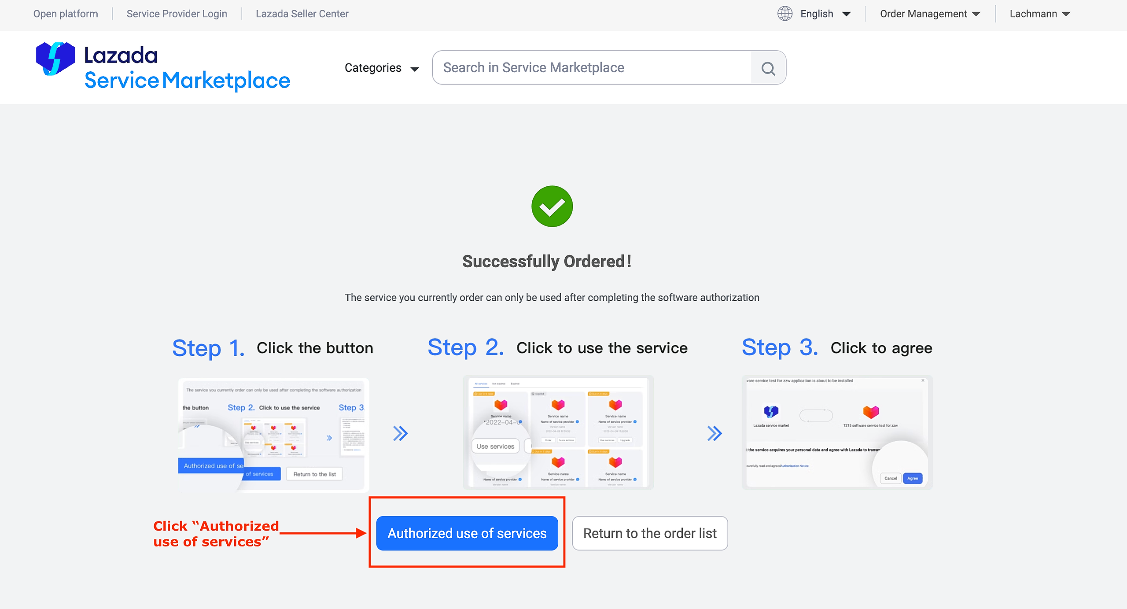Screen dimensions: 1127x609
Task: Open the English language dropdown
Action: [825, 14]
